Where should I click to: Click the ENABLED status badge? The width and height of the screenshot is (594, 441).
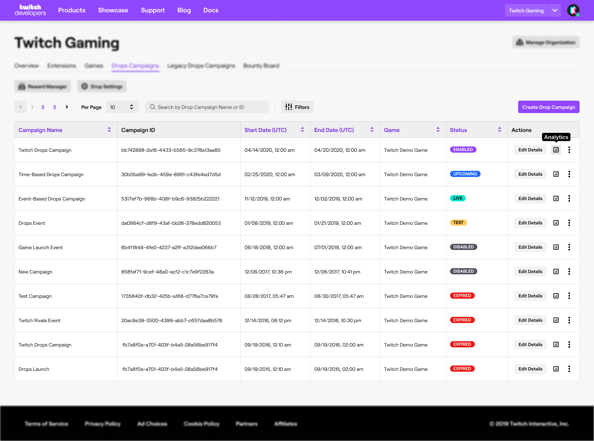[x=463, y=150]
